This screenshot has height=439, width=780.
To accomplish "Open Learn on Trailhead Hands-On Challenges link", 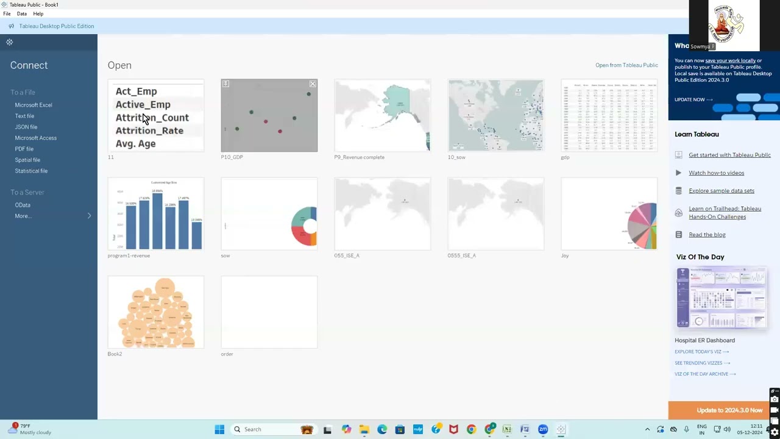I will pos(725,213).
